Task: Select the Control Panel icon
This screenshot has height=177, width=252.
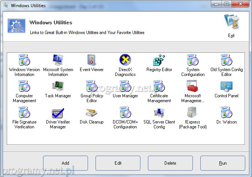Action: pyautogui.click(x=227, y=86)
